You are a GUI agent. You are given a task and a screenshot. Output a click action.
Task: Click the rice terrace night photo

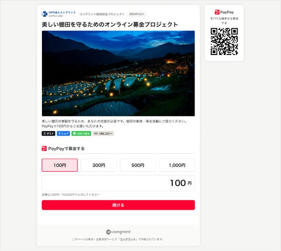pyautogui.click(x=118, y=73)
